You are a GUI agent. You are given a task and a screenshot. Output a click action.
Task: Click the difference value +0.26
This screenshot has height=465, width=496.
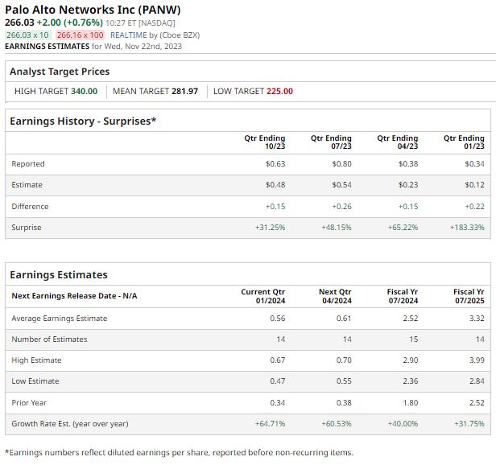pyautogui.click(x=342, y=207)
